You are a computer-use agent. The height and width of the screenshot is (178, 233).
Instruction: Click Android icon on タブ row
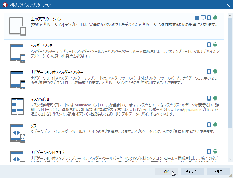(x=215, y=125)
